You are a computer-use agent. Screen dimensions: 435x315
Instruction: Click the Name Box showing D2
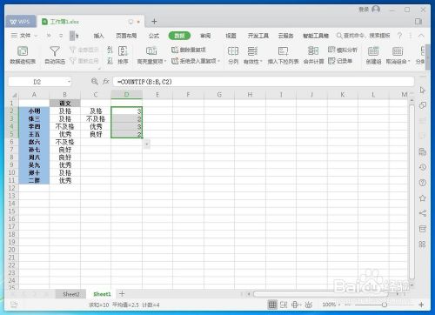click(37, 82)
